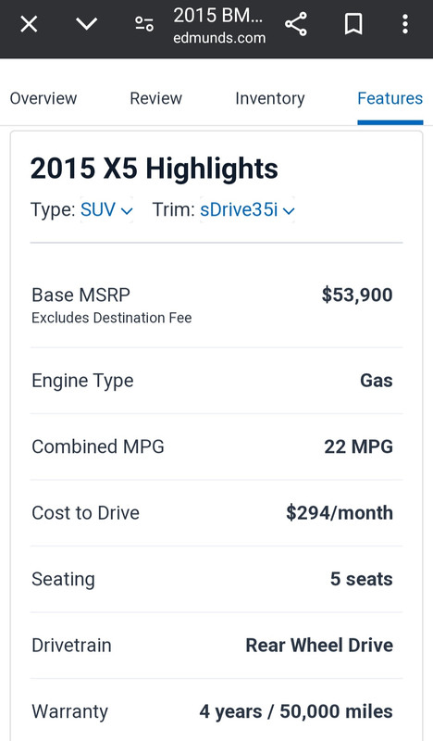Tap the $53,900 Base MSRP value

357,295
